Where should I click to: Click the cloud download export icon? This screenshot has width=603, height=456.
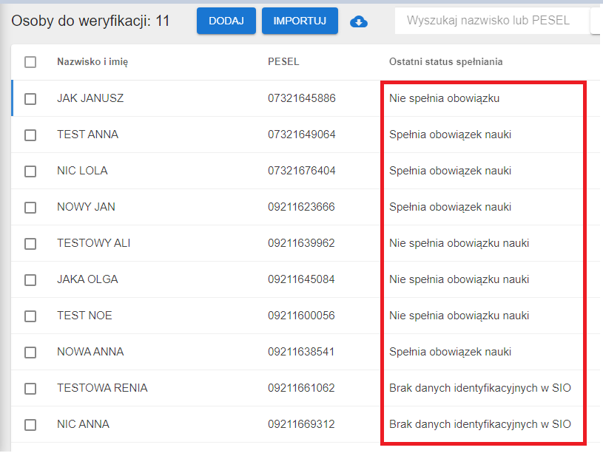tap(359, 21)
